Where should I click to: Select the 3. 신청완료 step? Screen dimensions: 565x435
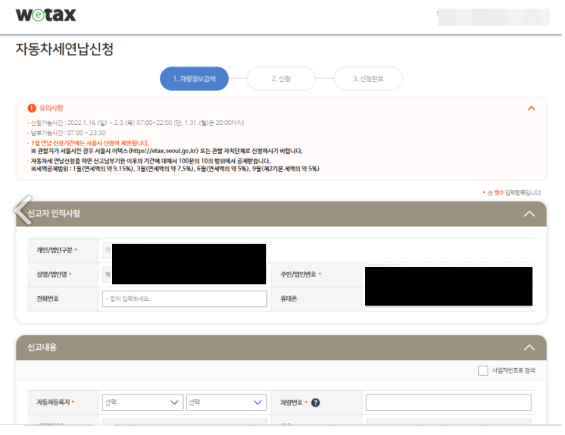pos(368,78)
